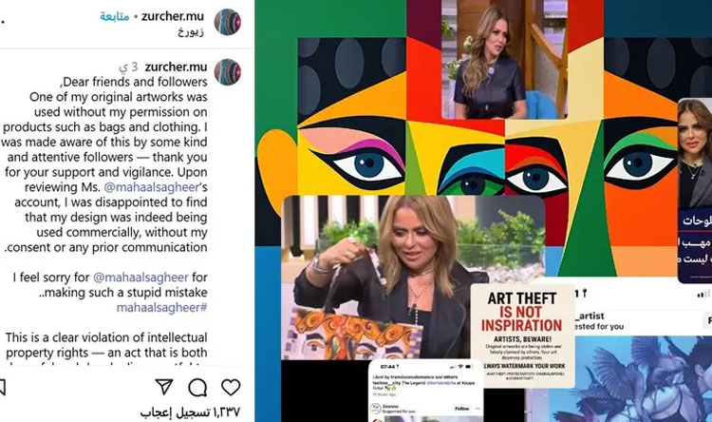Click the zurcher.mu avatar beside the caption
Image resolution: width=712 pixels, height=422 pixels.
coord(228,72)
